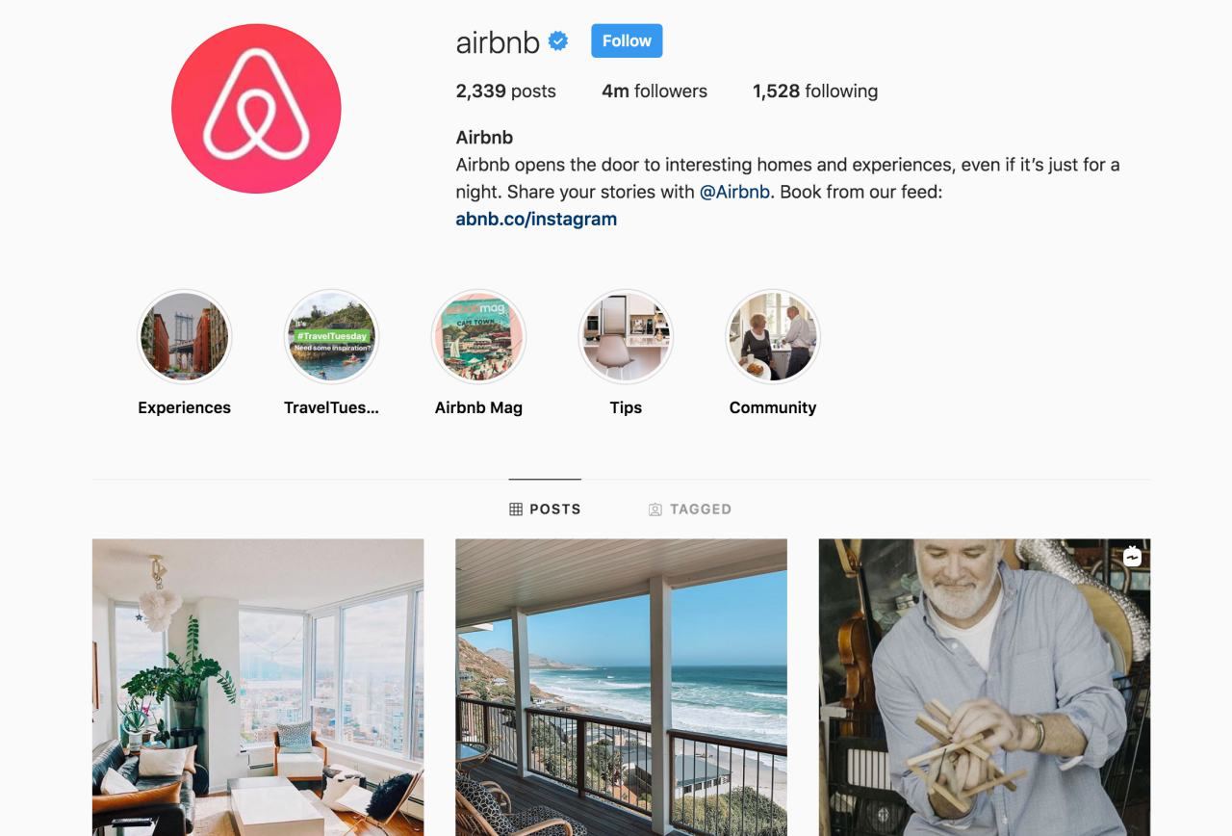Viewport: 1232px width, 836px height.
Task: Open the ocean view balcony post
Action: 621,687
